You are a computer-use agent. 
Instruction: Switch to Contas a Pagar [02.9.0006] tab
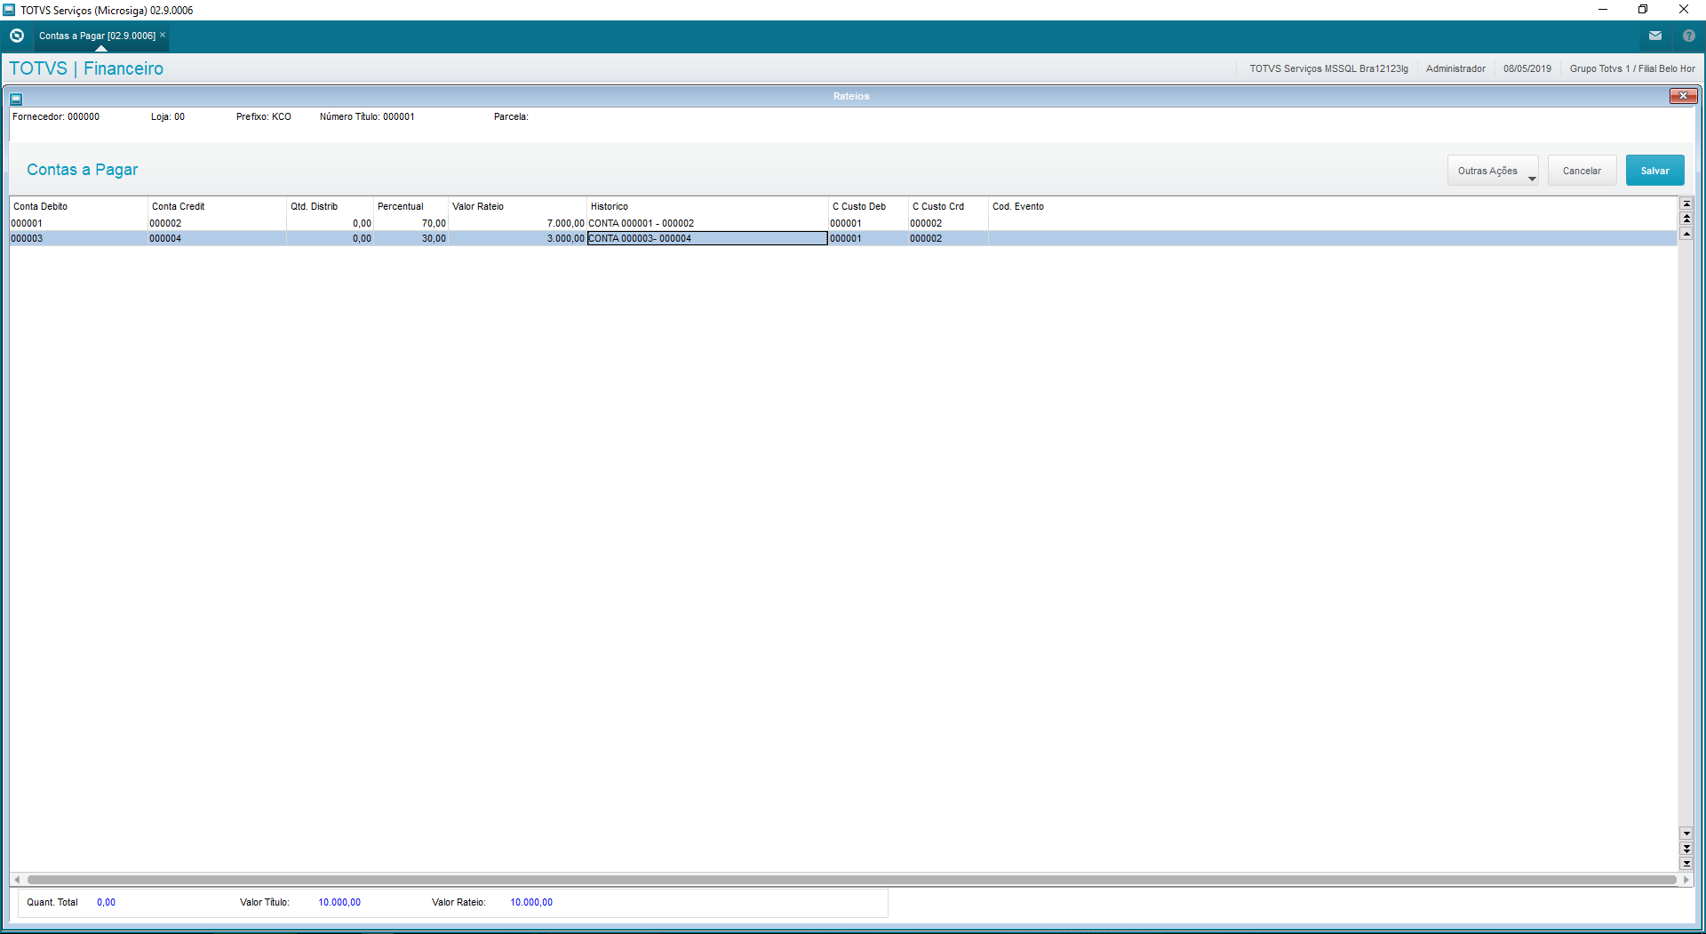97,36
